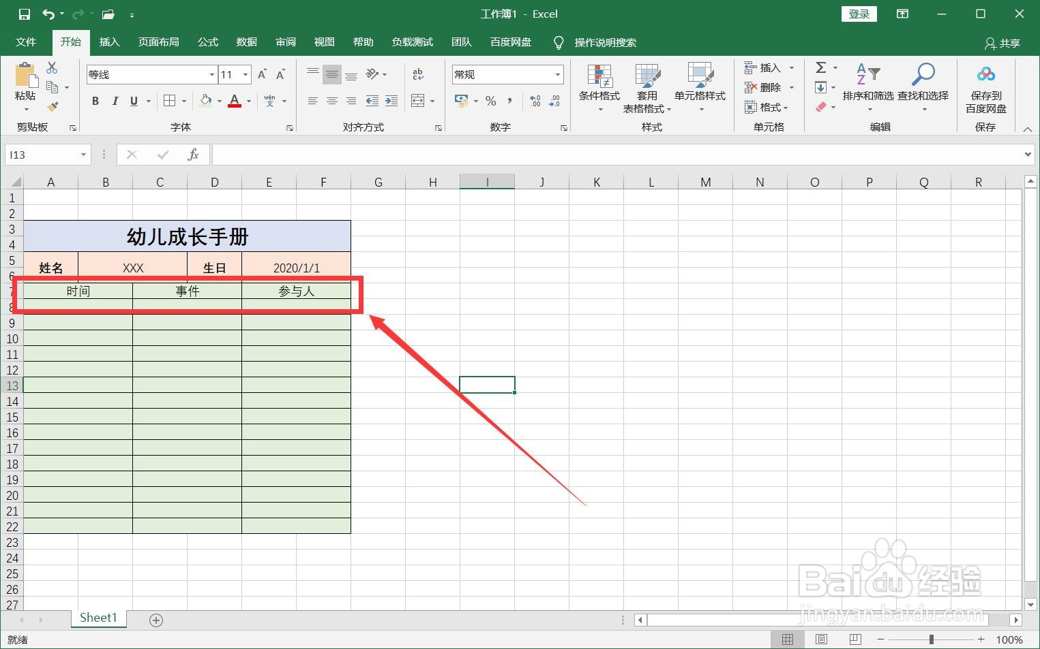Toggle Italic formatting
Image resolution: width=1040 pixels, height=649 pixels.
[115, 101]
